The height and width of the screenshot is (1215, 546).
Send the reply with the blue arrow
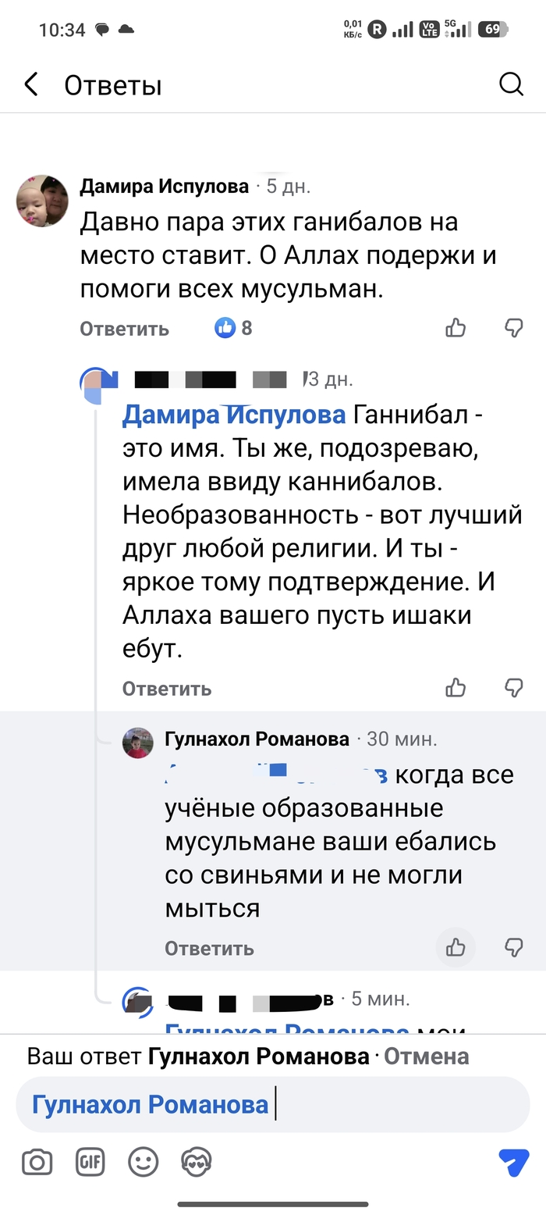pyautogui.click(x=513, y=1163)
